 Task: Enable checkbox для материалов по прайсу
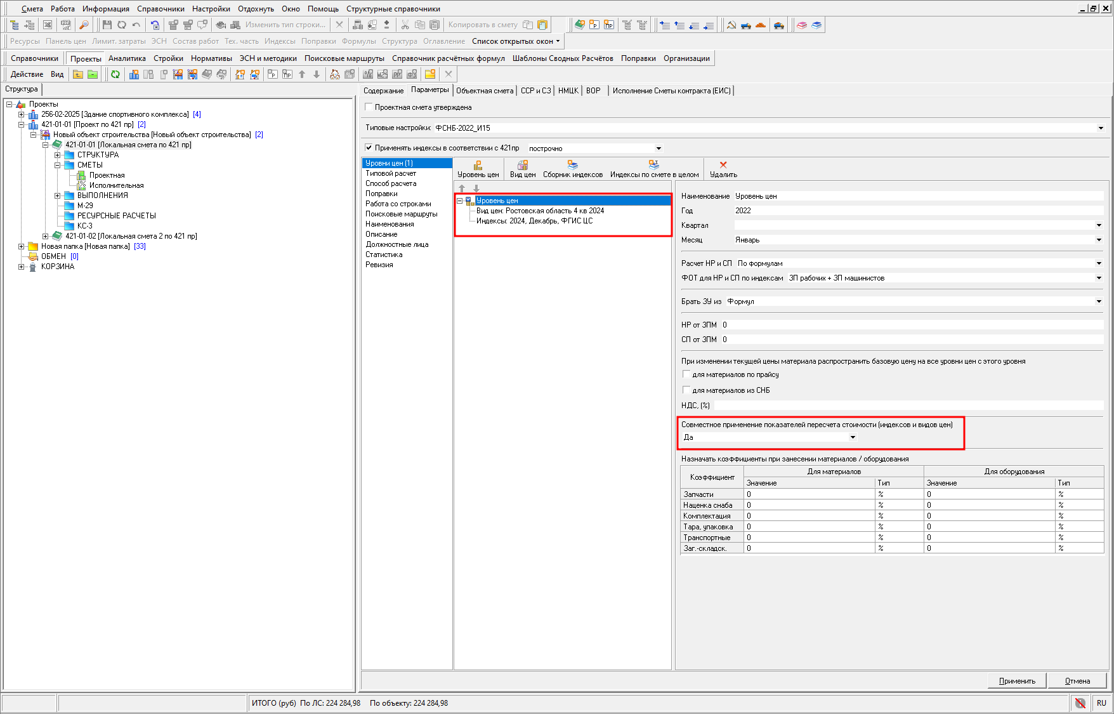coord(686,374)
